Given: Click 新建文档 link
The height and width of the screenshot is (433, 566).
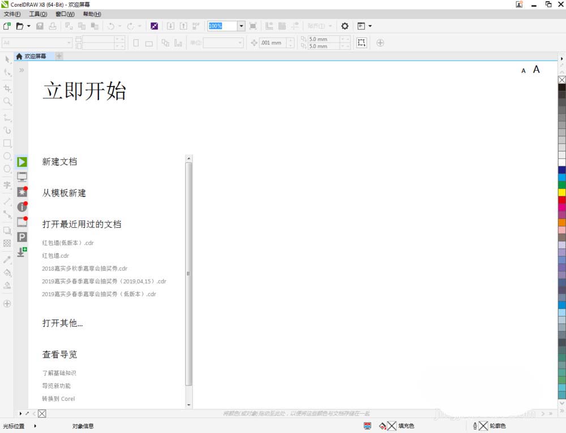Looking at the screenshot, I should [59, 162].
